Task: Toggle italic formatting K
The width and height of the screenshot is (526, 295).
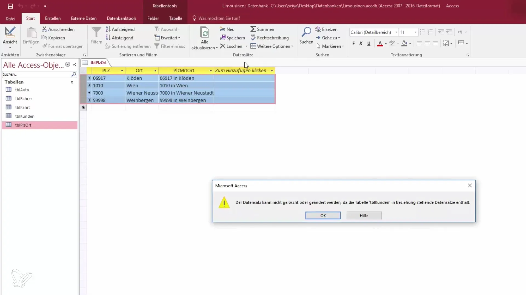Action: [x=361, y=43]
